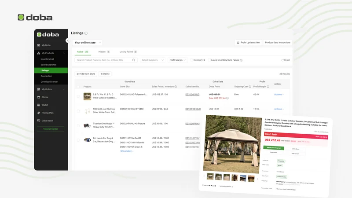
Task: Click the Wallet sidebar icon
Action: 39,105
